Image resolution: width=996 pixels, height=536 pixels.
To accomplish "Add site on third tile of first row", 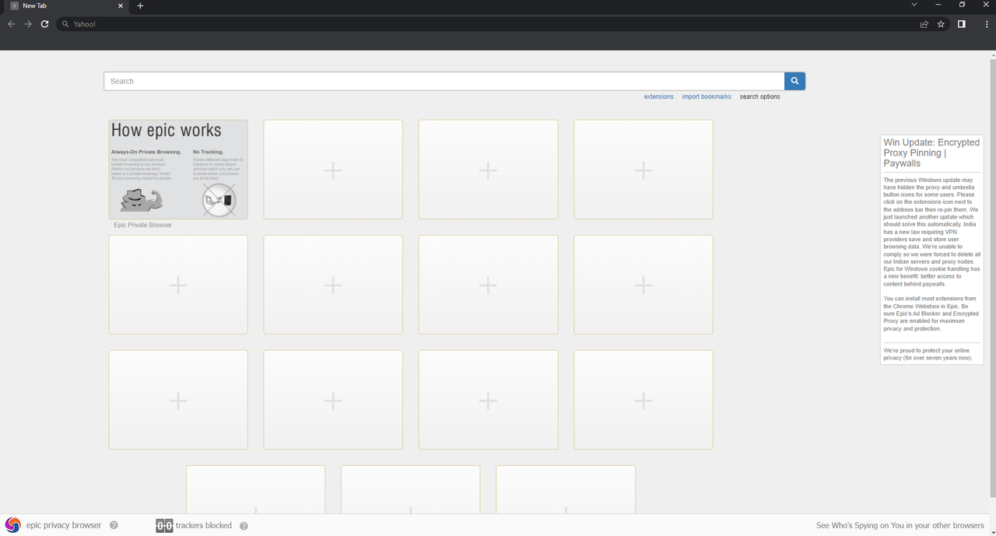I will 488,170.
